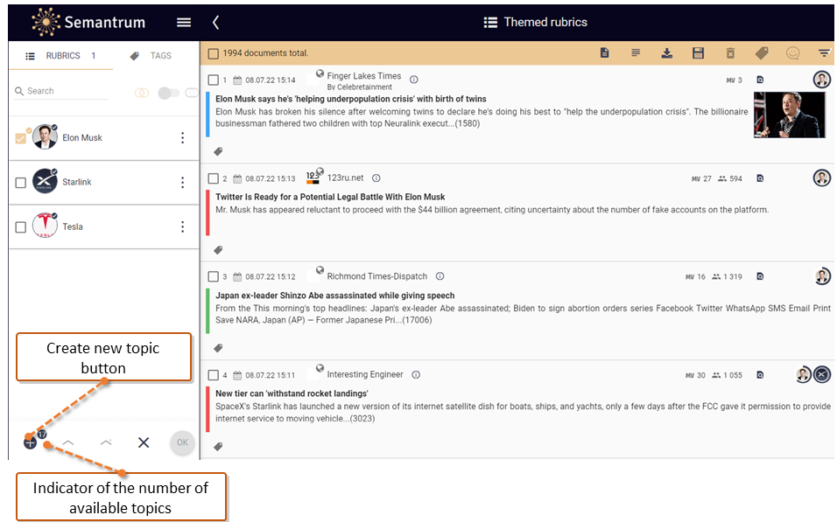Click the info icon beside Richmond Times-Dispatch
Viewport: 837px width, 522px height.
click(x=440, y=276)
